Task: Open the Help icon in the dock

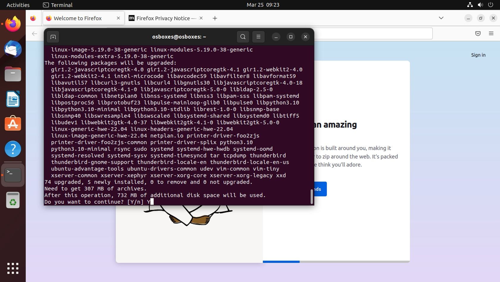Action: tap(13, 149)
